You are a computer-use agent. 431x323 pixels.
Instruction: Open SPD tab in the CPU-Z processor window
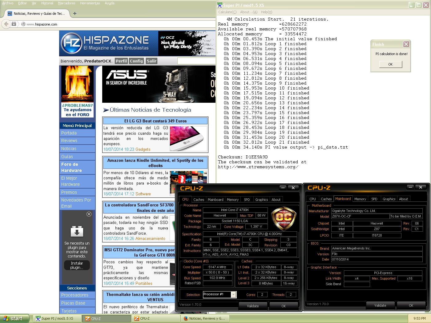coord(247,200)
